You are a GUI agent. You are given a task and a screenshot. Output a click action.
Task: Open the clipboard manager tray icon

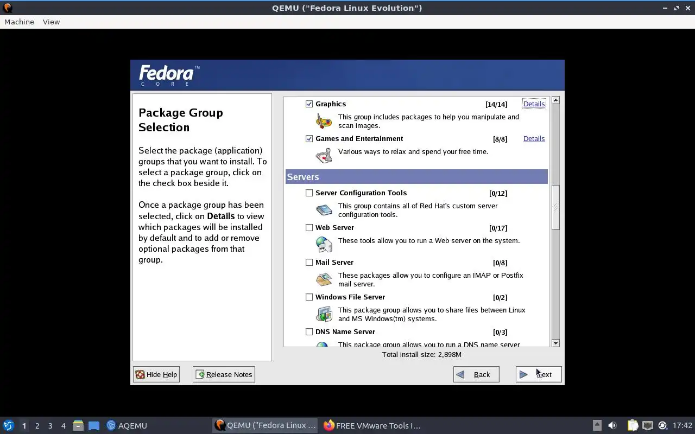(x=633, y=425)
